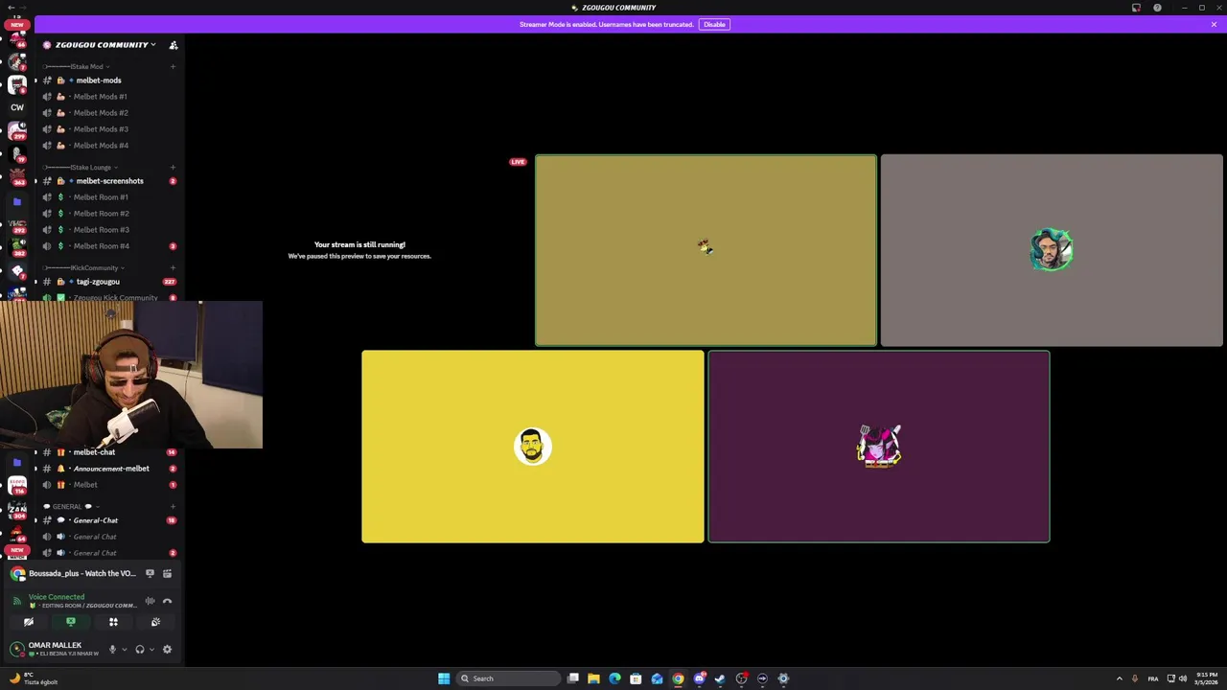Open the taskbar volume control
The width and height of the screenshot is (1227, 690).
1182,678
